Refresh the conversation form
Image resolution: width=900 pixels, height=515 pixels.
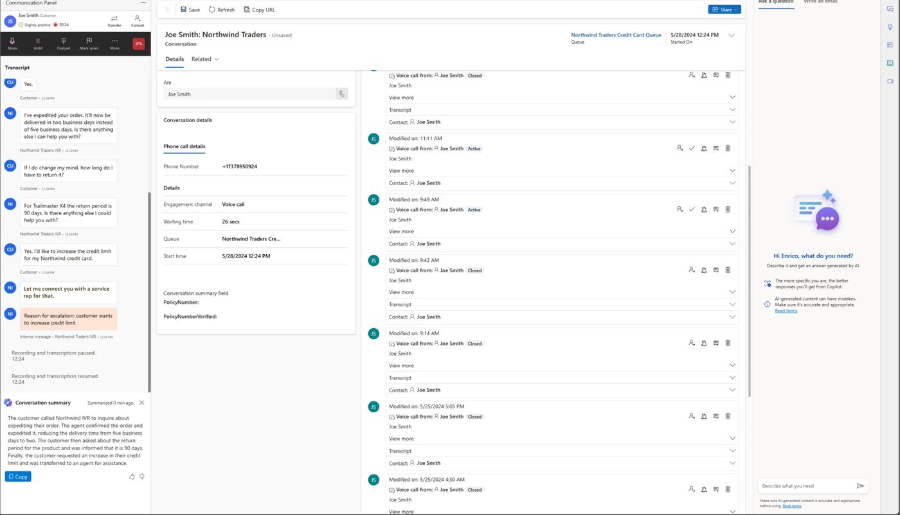(x=222, y=10)
